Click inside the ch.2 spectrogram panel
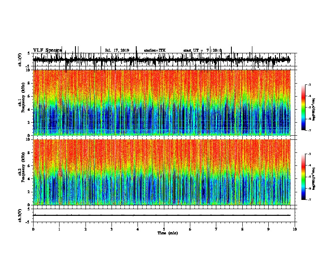The image size is (332, 257). (162, 172)
